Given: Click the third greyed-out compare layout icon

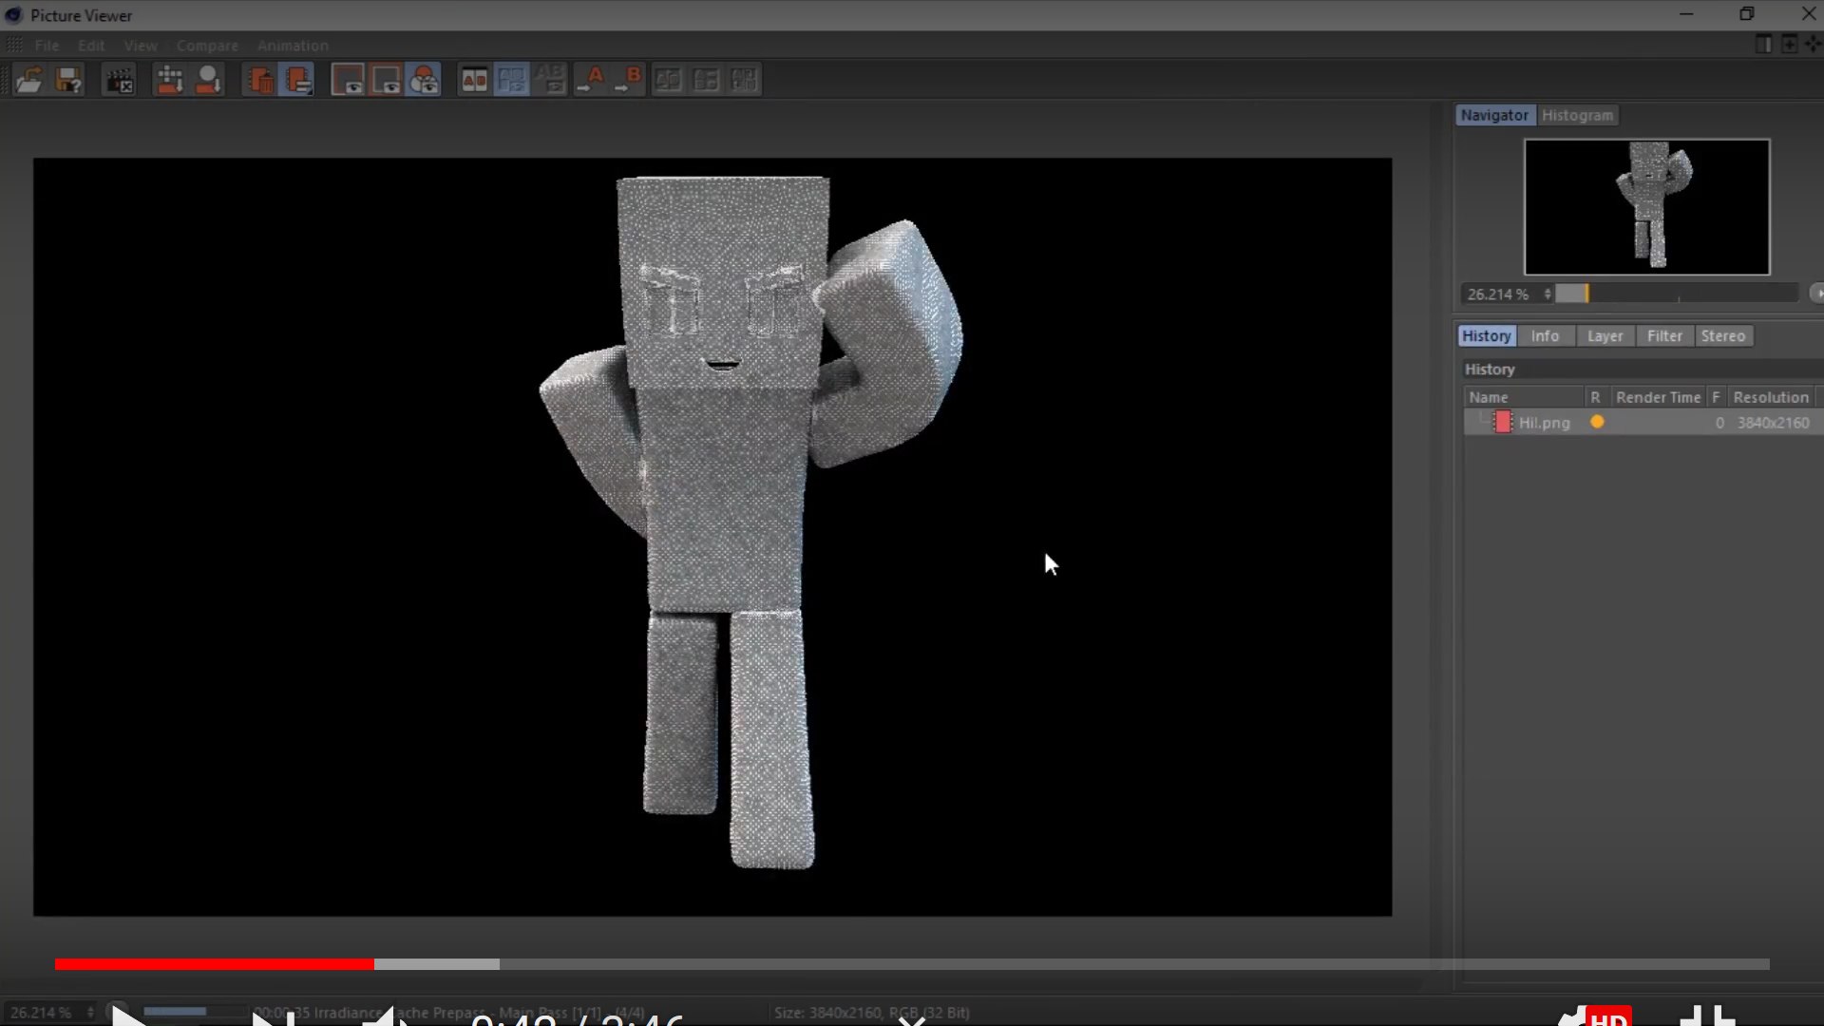Looking at the screenshot, I should [x=744, y=80].
